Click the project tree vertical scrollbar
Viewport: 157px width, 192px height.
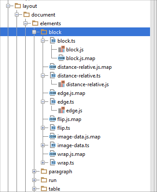click(x=154, y=96)
